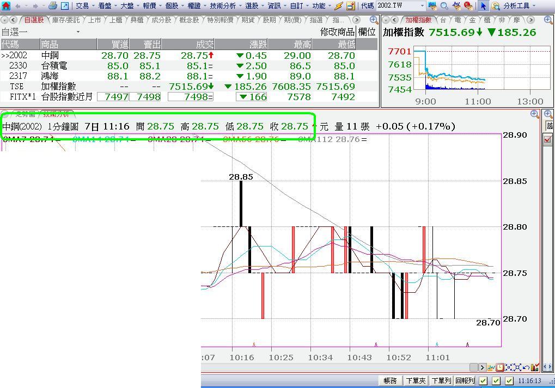Click the Back navigation arrow
555x388 pixels.
point(17,6)
